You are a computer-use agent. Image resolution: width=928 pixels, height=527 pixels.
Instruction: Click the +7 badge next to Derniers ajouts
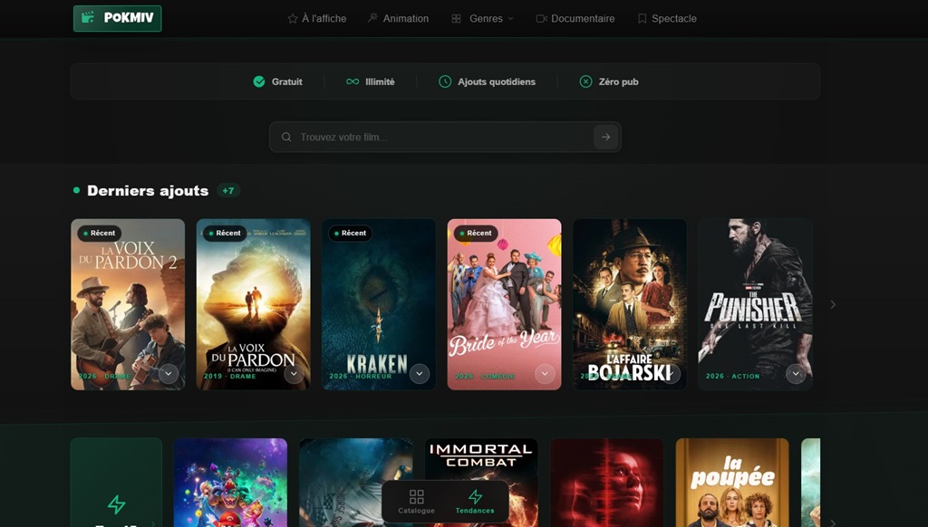coord(227,190)
